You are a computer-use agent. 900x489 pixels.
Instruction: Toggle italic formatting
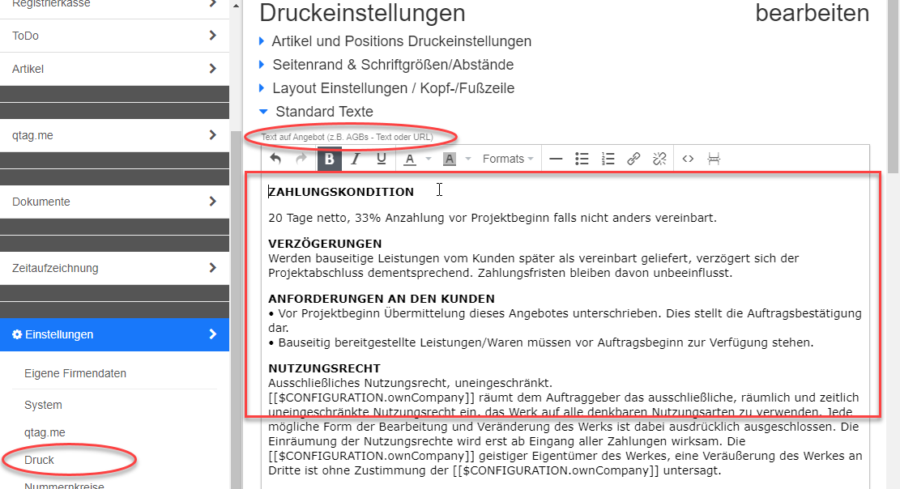point(356,159)
